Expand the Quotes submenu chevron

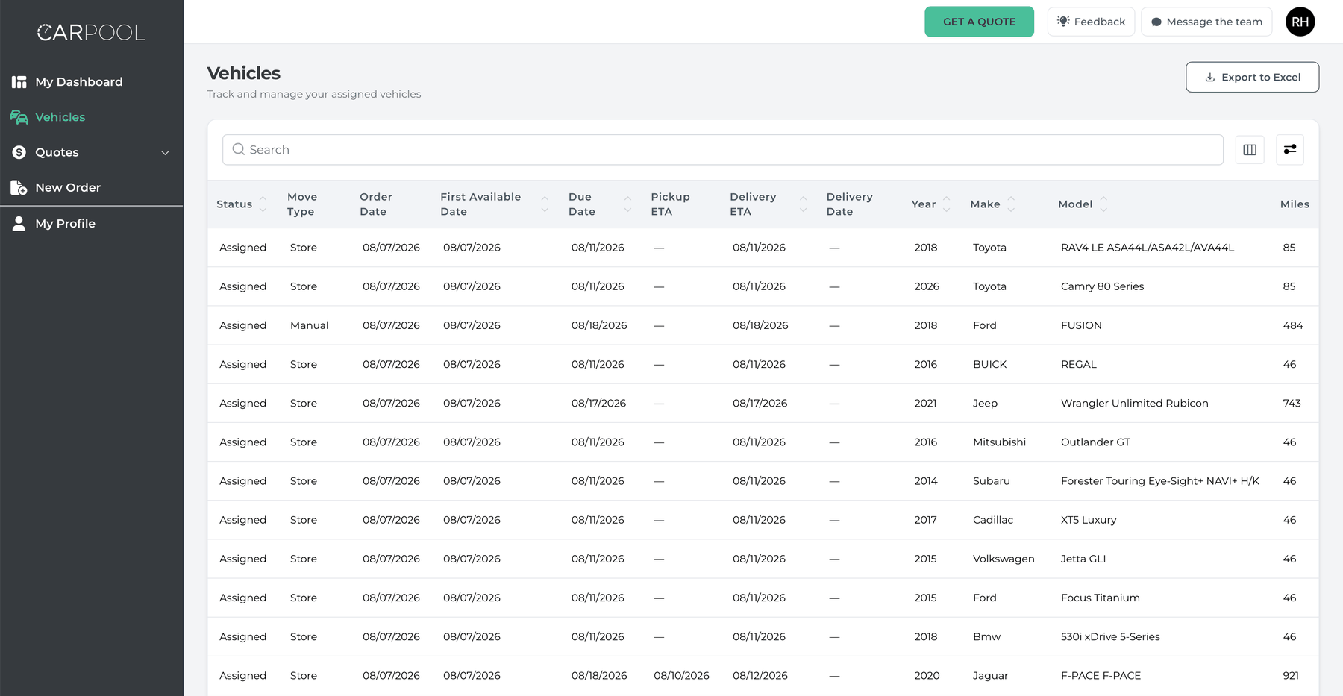pos(166,153)
